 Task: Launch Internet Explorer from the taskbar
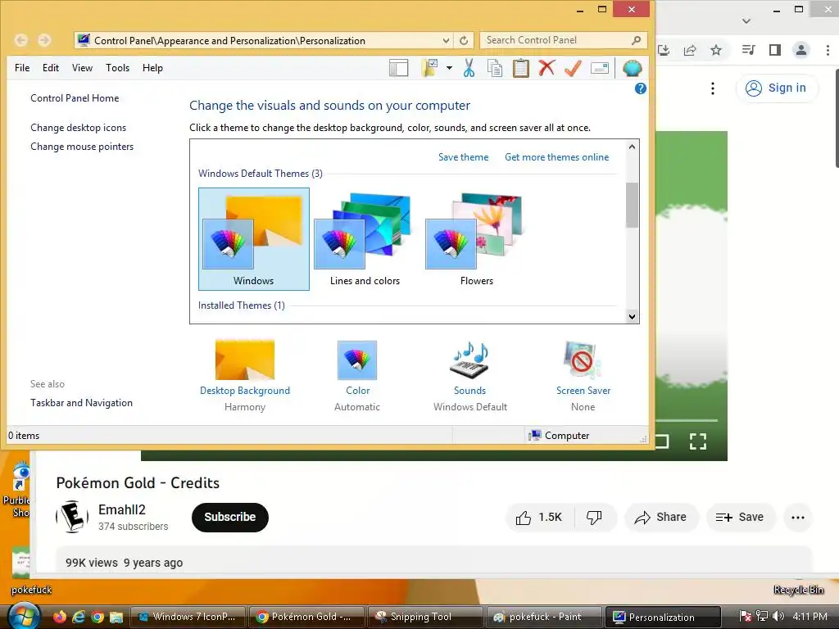pyautogui.click(x=79, y=617)
